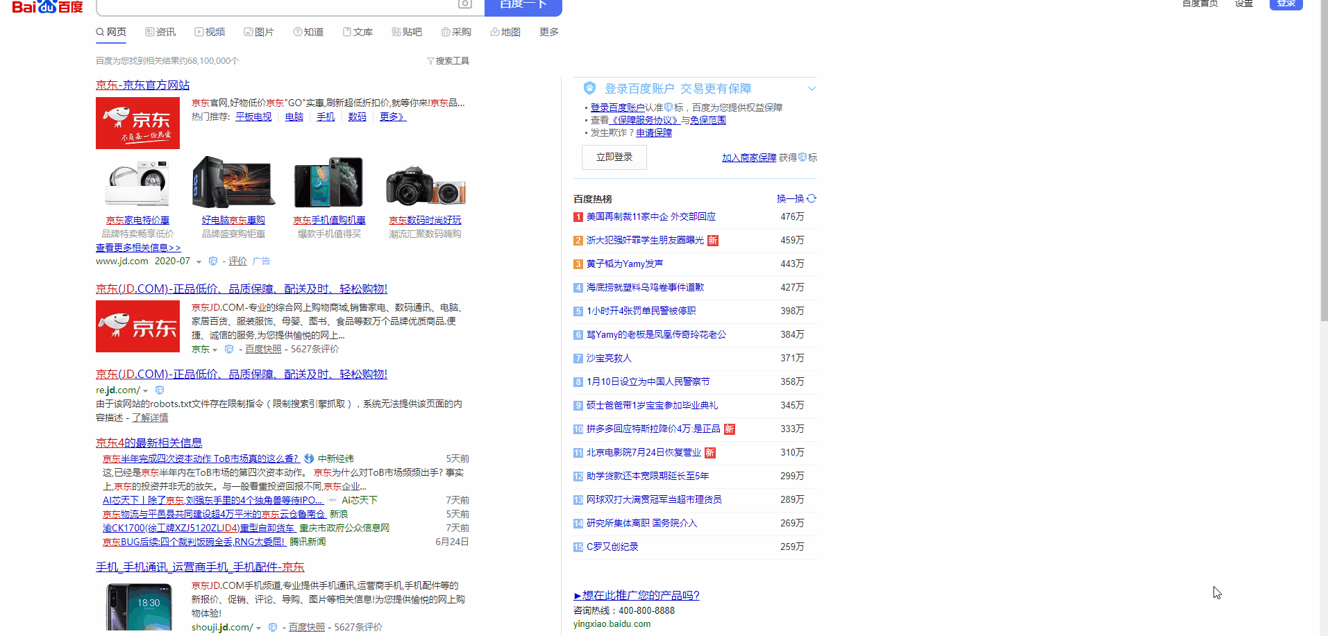Open 京东家电特价惠 washing machine image
Viewport: 1328px width, 636px height.
click(137, 182)
